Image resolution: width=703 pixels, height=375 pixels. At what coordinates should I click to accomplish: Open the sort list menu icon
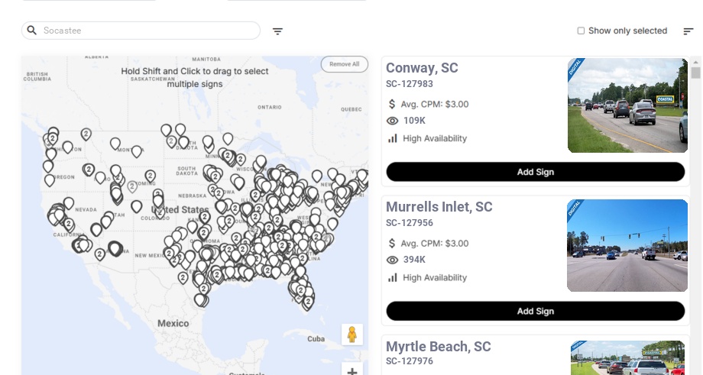[x=688, y=31]
